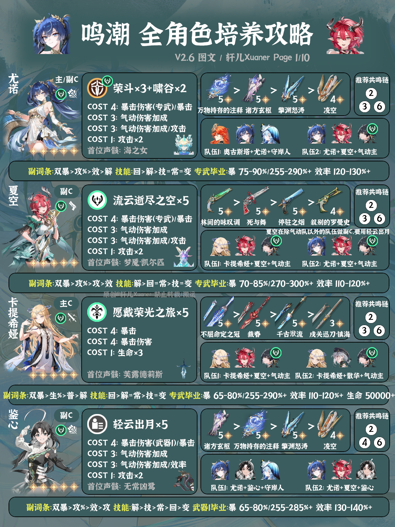Click the 海之女 echo icon
395x527 pixels.
(x=183, y=145)
